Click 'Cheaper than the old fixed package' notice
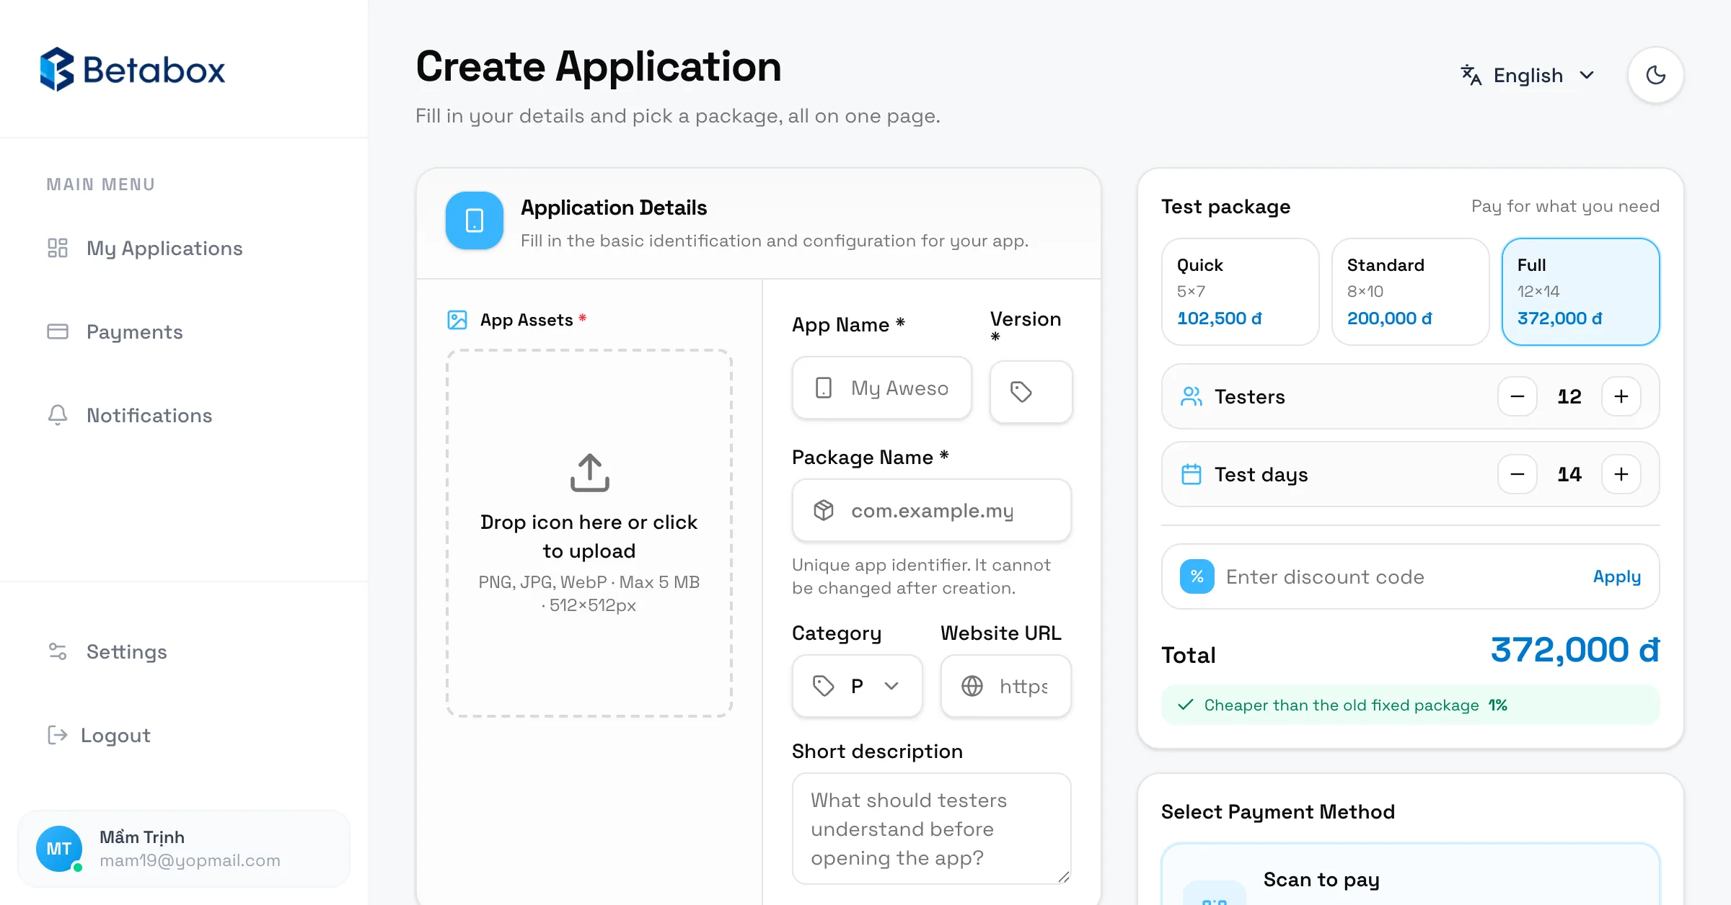This screenshot has height=905, width=1731. (x=1411, y=705)
